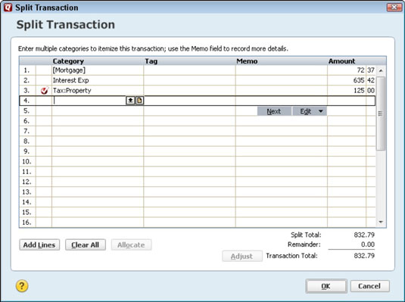
Task: Click the Memo field on row 4
Action: click(282, 101)
